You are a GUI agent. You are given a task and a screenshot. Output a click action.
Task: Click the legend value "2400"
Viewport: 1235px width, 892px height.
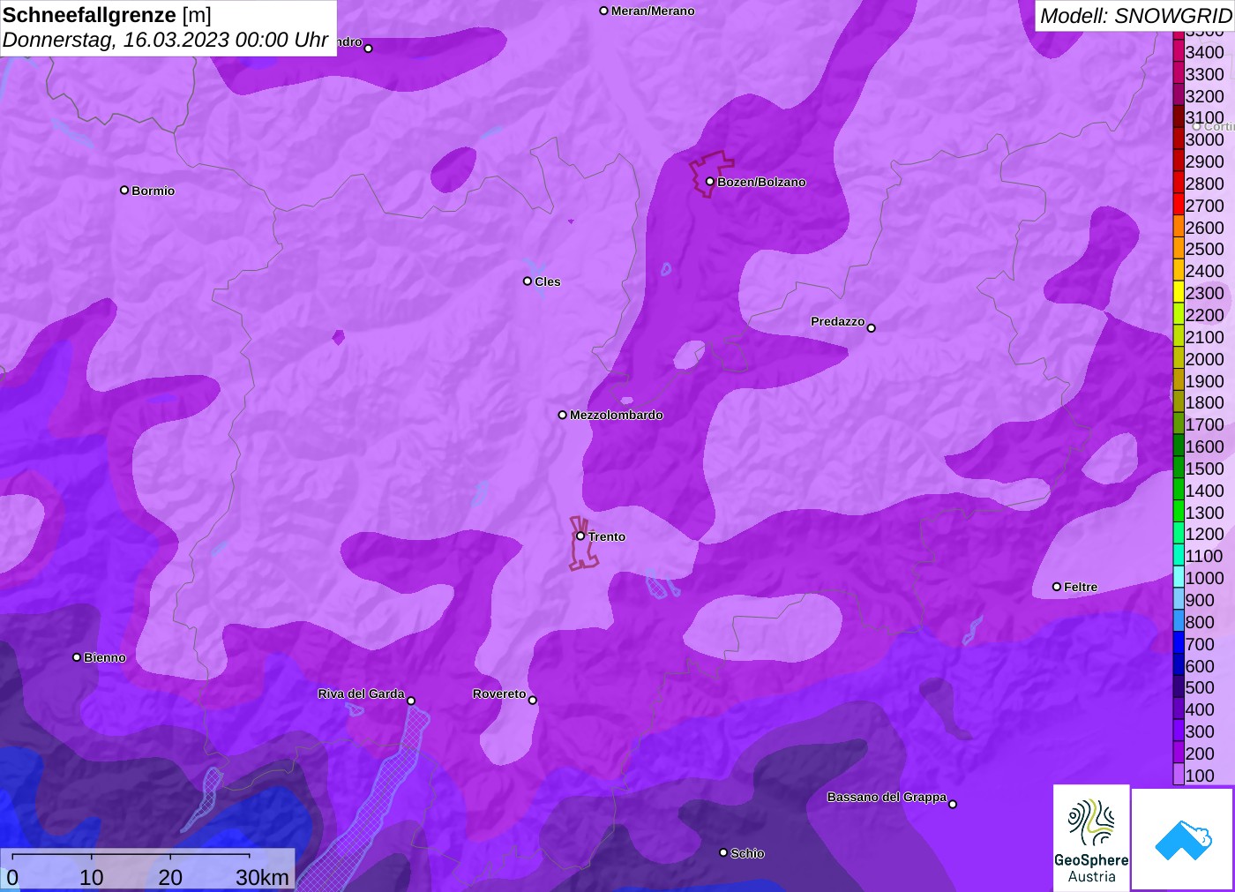(1205, 271)
